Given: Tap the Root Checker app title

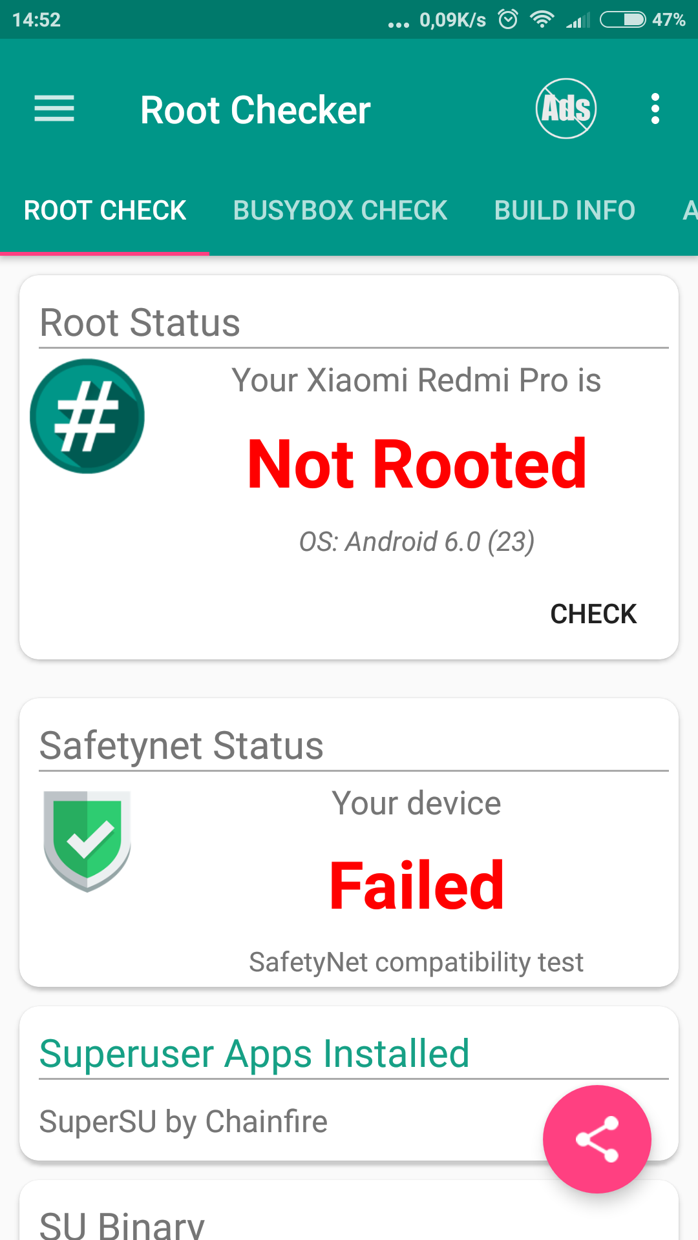Looking at the screenshot, I should click(255, 110).
